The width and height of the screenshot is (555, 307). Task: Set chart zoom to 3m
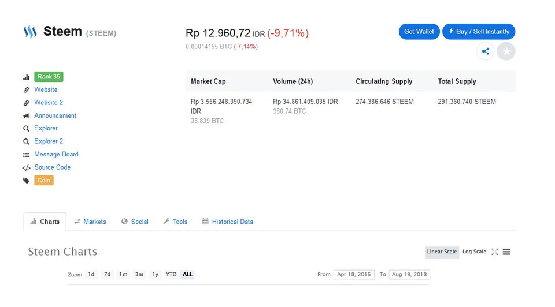(x=139, y=275)
